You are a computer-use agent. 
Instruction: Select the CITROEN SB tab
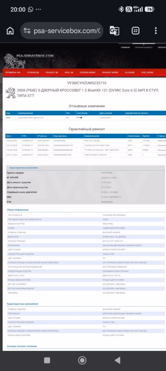pos(33,72)
